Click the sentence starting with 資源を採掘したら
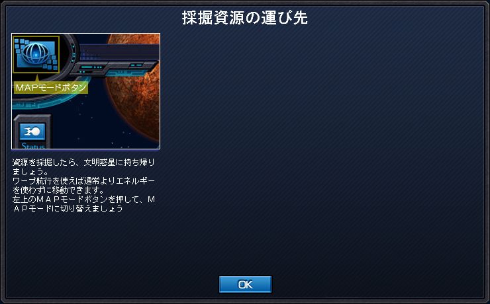 (x=83, y=167)
